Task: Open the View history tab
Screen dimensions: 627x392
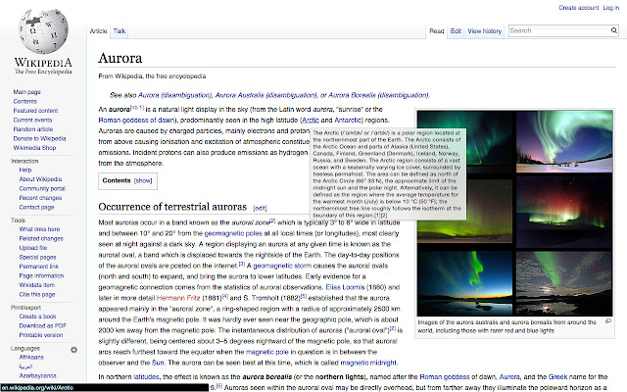Action: [x=485, y=30]
